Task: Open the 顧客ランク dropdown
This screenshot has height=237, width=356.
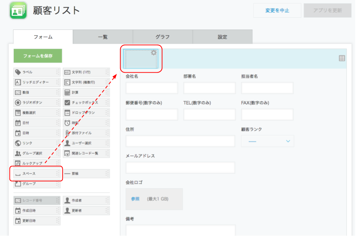Action: [267, 141]
